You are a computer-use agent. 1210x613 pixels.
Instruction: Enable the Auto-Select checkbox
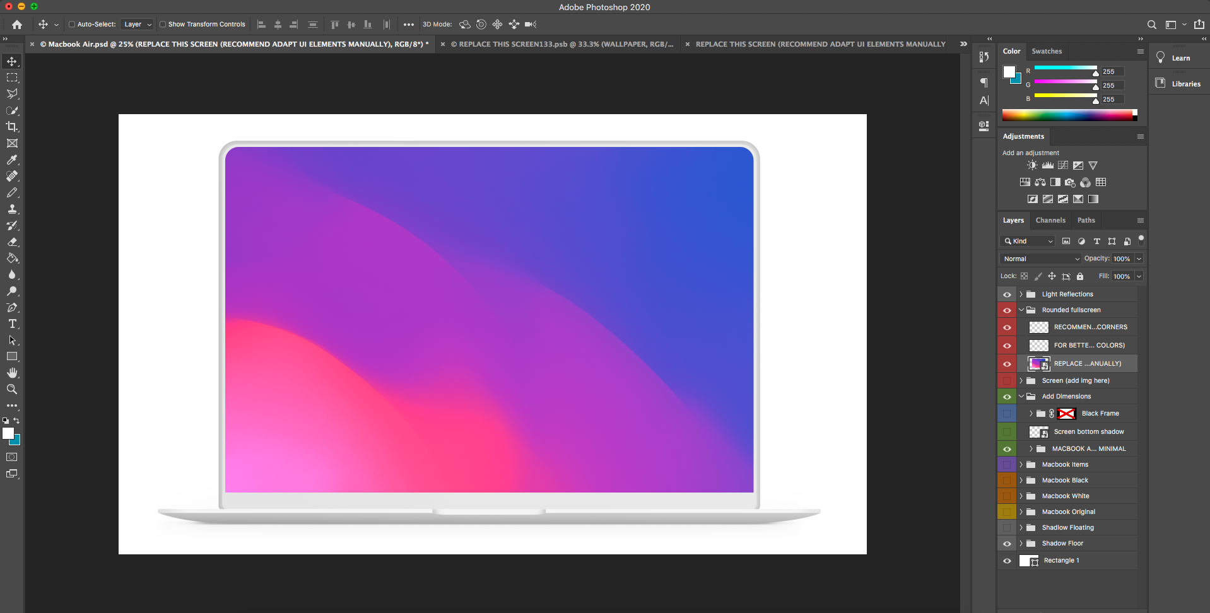pos(72,25)
